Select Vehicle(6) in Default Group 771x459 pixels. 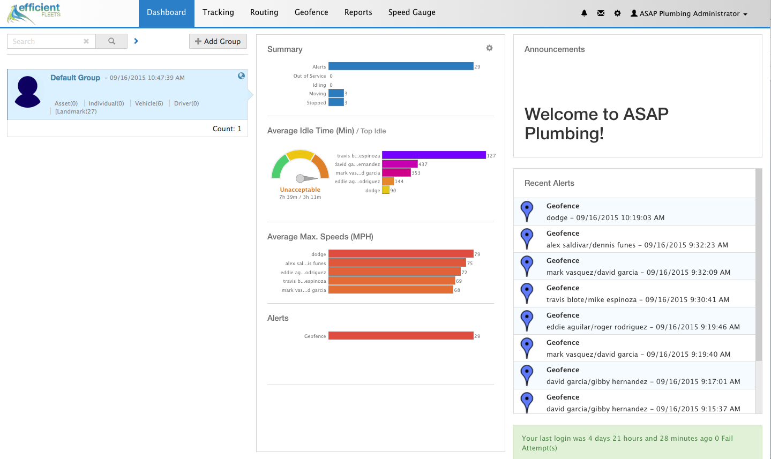point(149,103)
